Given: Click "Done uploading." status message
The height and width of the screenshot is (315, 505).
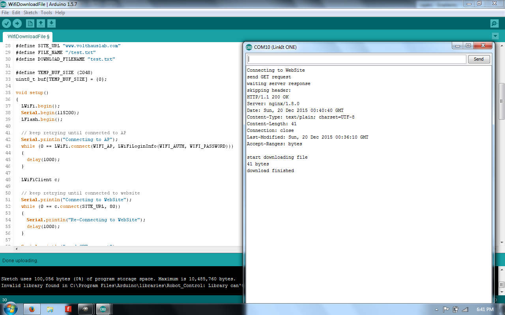Looking at the screenshot, I should click(20, 261).
